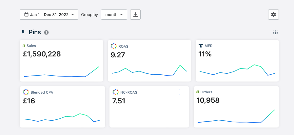
Task: Click the MER card logo icon
Action: [x=201, y=46]
